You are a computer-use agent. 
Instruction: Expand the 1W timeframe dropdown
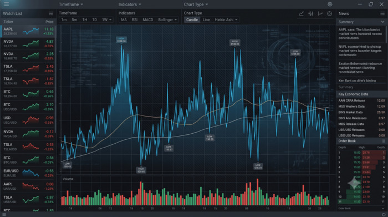pyautogui.click(x=106, y=19)
